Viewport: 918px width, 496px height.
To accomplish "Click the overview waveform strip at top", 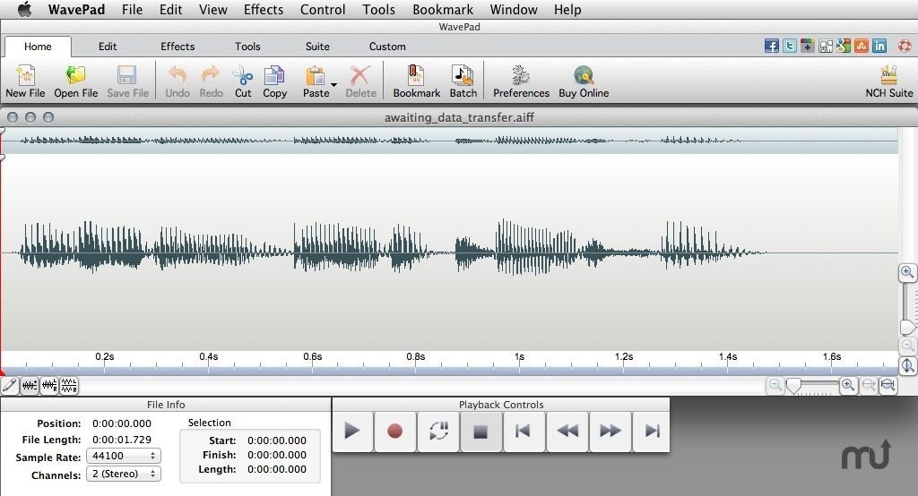I will 449,141.
